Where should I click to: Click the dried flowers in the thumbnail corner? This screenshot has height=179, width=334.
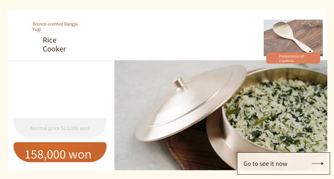(x=313, y=23)
